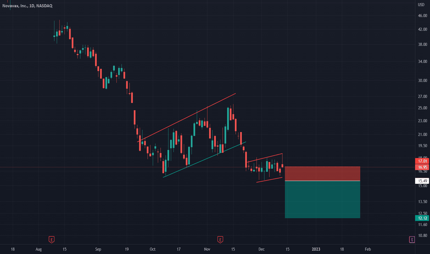Click the red stop-loss zone of short position

322,173
